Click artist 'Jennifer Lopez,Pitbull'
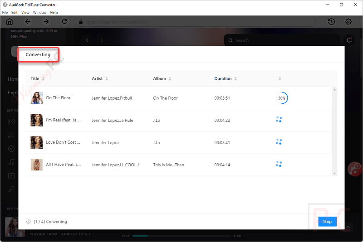363x242 pixels. tap(112, 98)
